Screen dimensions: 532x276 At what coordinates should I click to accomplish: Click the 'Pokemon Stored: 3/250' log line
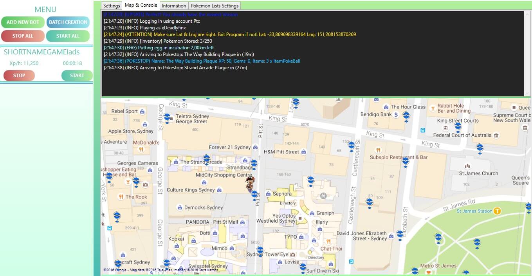[158, 41]
